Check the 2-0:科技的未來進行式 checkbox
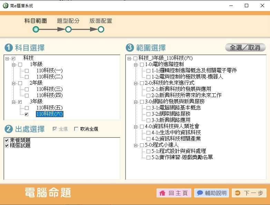 [x=142, y=83]
